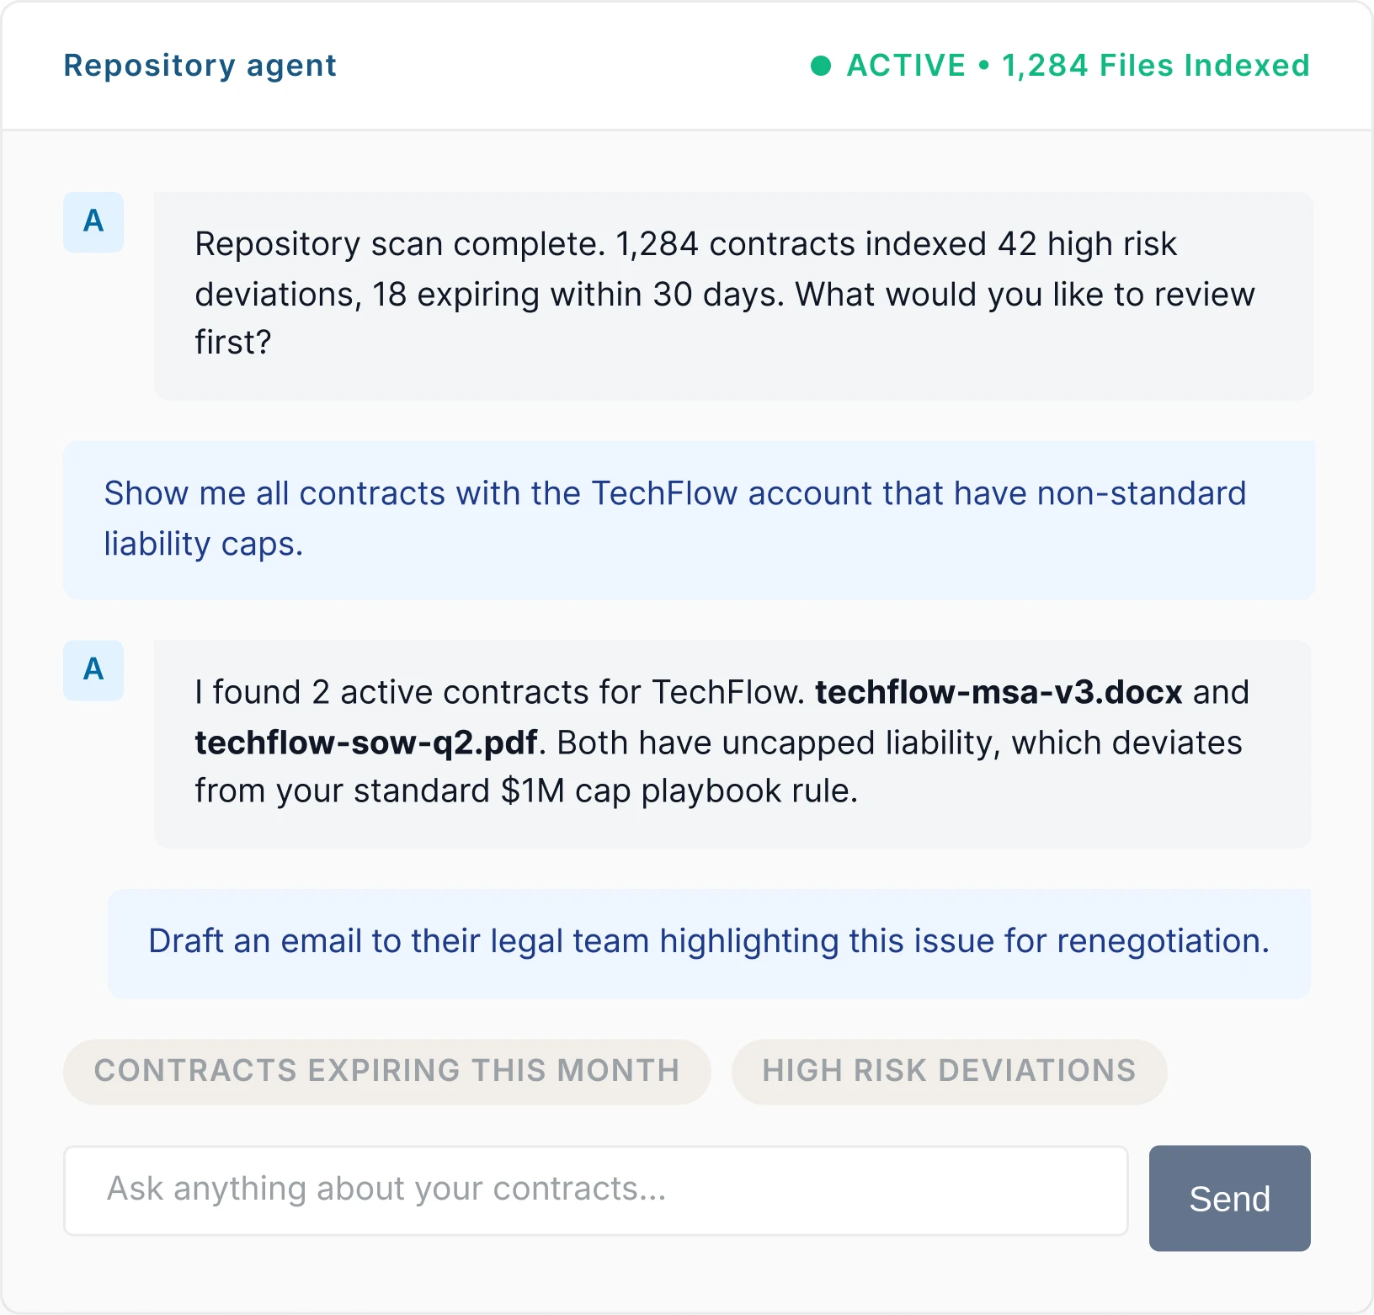Select the CONTRACTS EXPIRING THIS MONTH chip
Viewport: 1374px width, 1315px height.
pos(386,1071)
